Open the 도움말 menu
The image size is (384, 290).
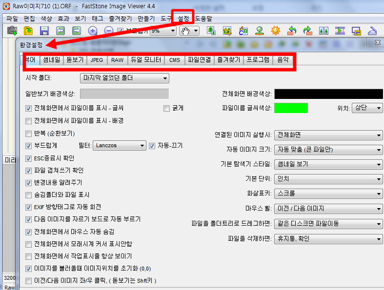pos(203,19)
